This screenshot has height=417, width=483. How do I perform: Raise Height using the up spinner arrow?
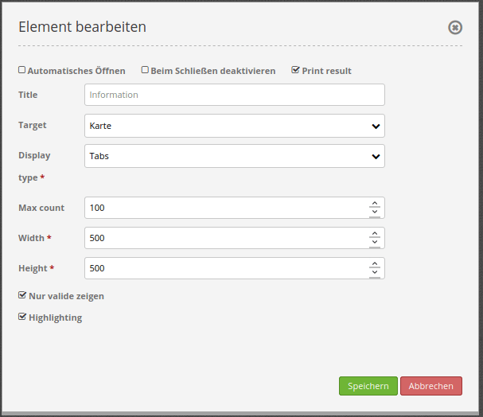tap(375, 264)
